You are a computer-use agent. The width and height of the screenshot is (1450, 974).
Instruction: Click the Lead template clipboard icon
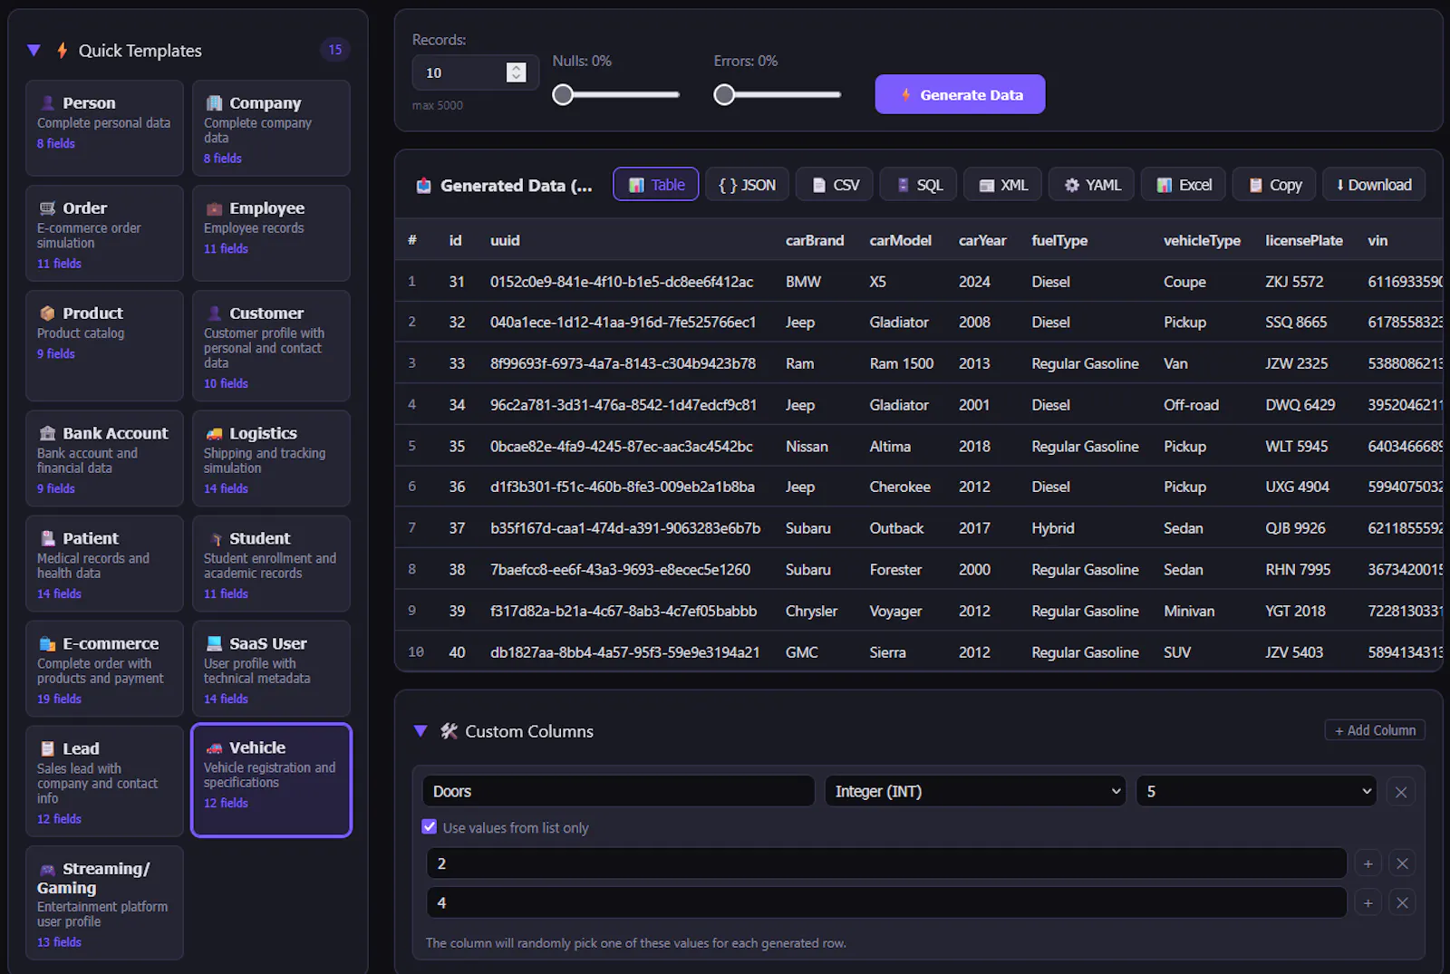click(47, 749)
